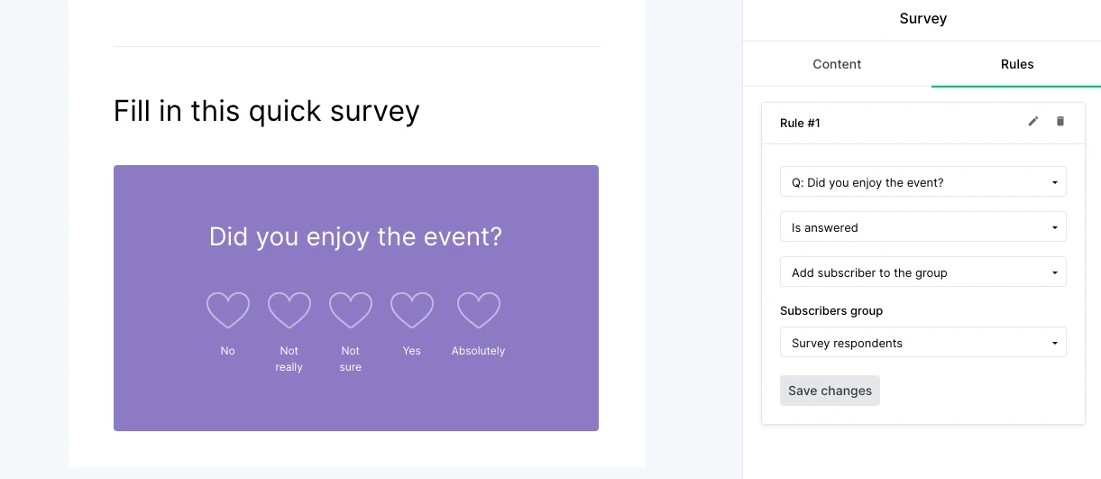Open the 'Is answered' condition dropdown
The height and width of the screenshot is (479, 1101).
[x=922, y=227]
